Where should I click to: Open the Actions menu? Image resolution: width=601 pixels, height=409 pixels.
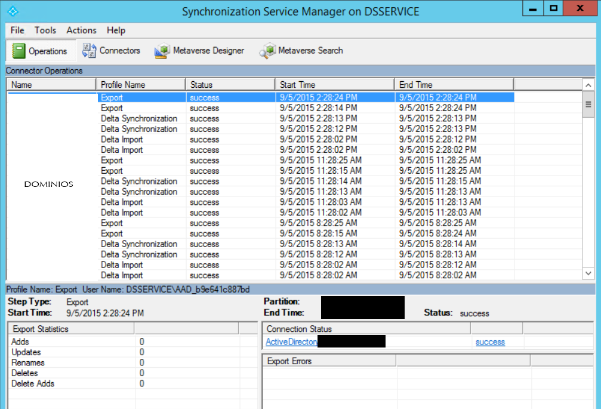pyautogui.click(x=81, y=30)
